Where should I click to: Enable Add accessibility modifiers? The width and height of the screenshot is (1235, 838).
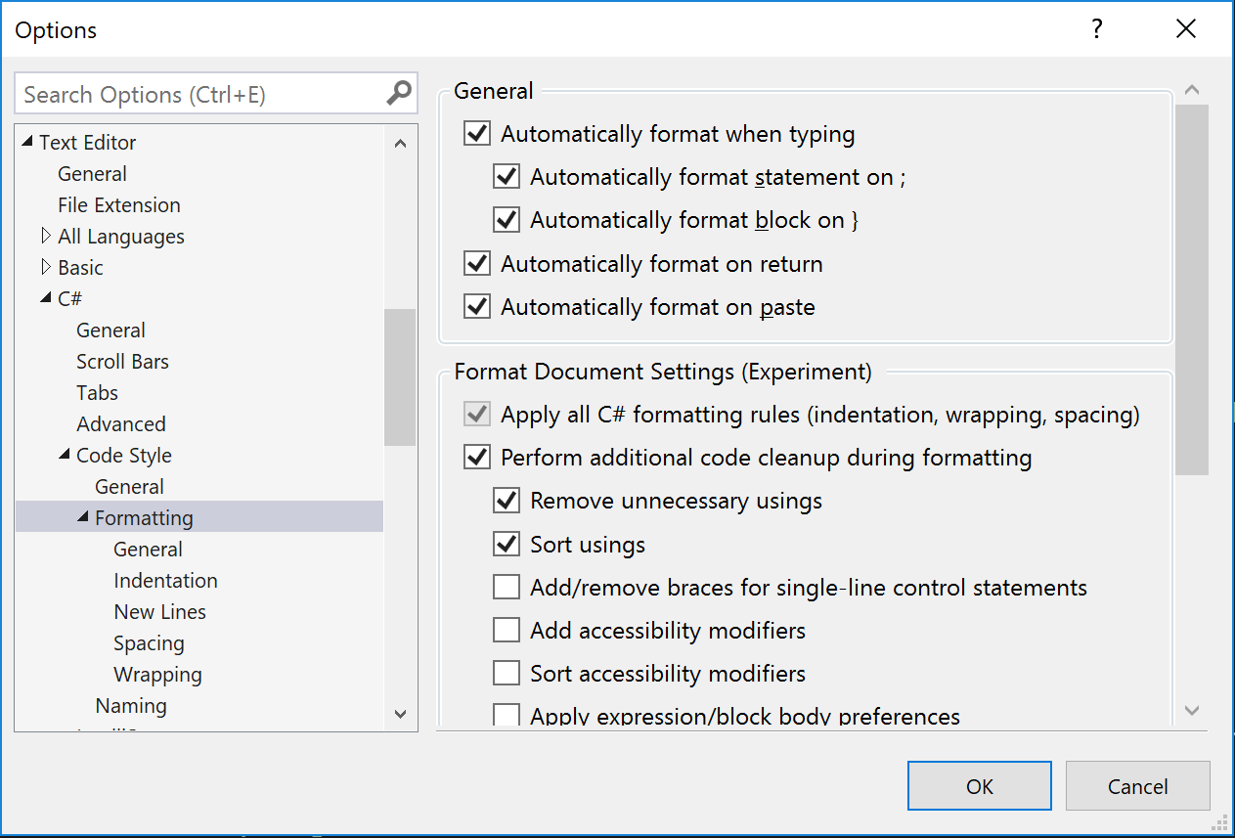pyautogui.click(x=506, y=630)
